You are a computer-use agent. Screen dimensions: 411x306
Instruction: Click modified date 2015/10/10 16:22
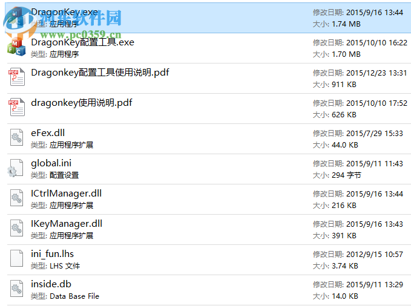[376, 43]
